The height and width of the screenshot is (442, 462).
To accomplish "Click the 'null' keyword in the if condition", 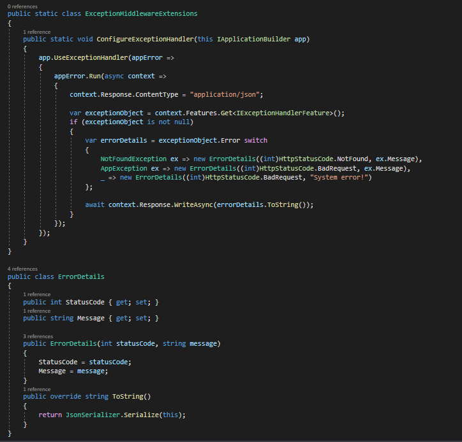I will pos(182,122).
